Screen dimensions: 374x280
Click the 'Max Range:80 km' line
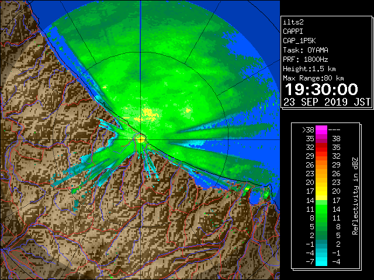click(x=313, y=78)
